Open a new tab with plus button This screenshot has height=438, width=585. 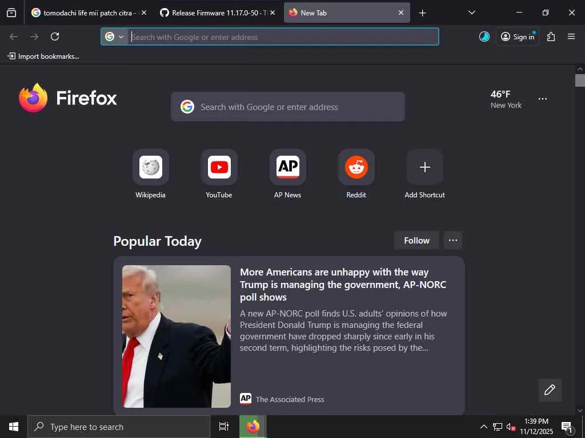[x=422, y=13]
